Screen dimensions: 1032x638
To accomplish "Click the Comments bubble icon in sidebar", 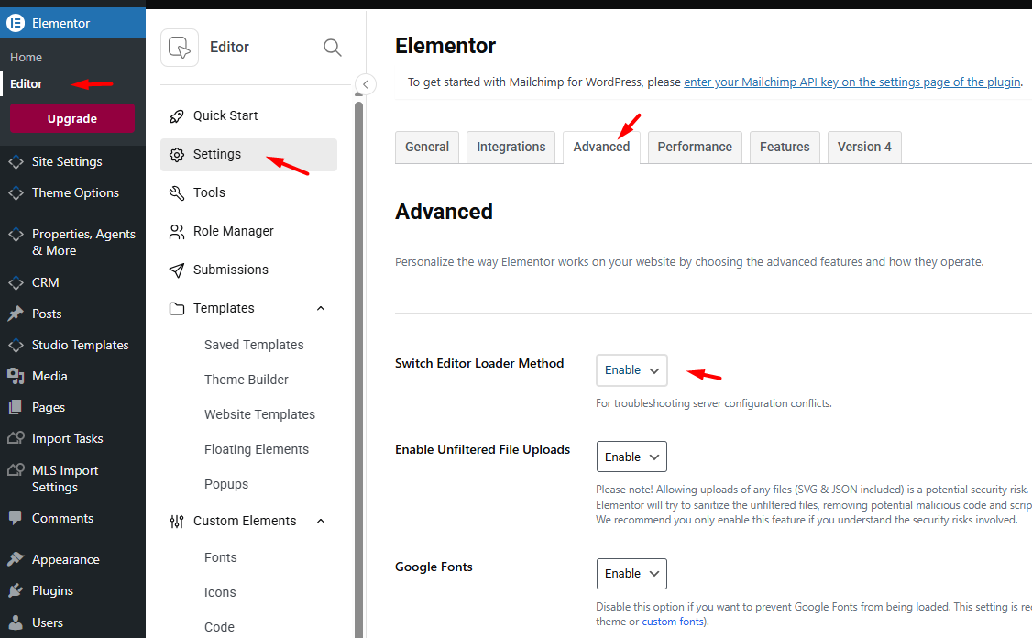I will (16, 519).
